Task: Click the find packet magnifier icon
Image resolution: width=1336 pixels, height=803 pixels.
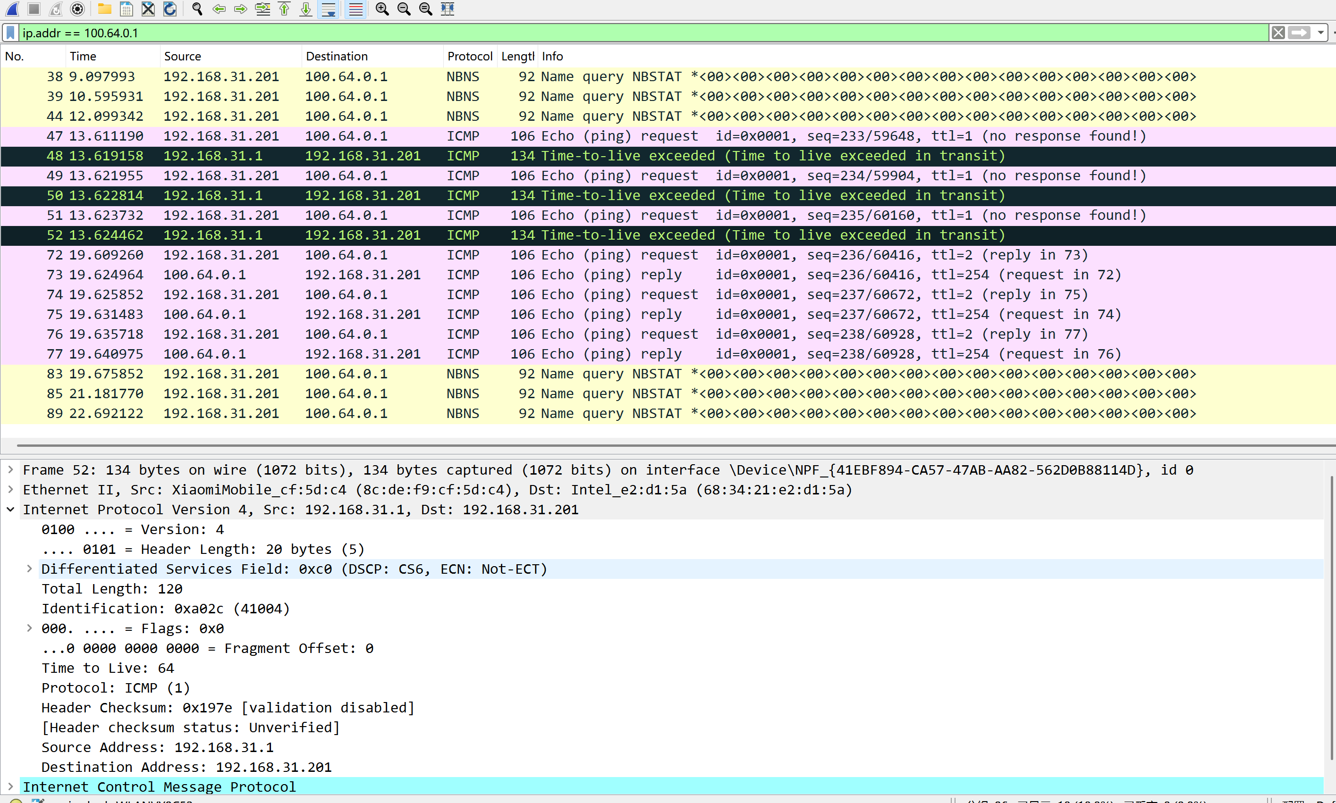Action: [x=198, y=8]
